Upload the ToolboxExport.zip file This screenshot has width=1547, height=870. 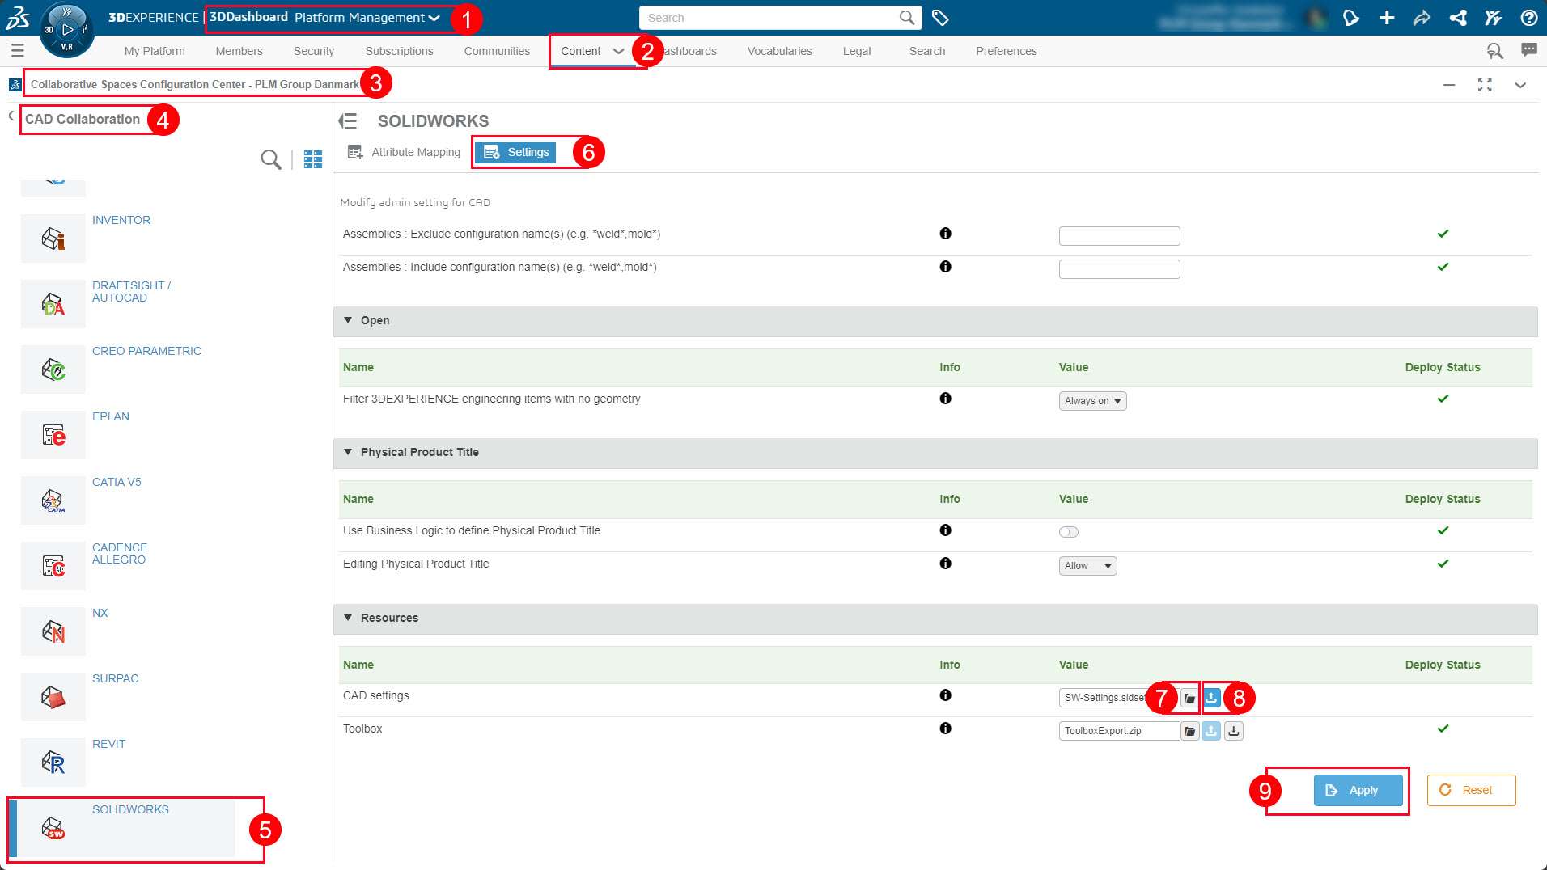point(1211,731)
